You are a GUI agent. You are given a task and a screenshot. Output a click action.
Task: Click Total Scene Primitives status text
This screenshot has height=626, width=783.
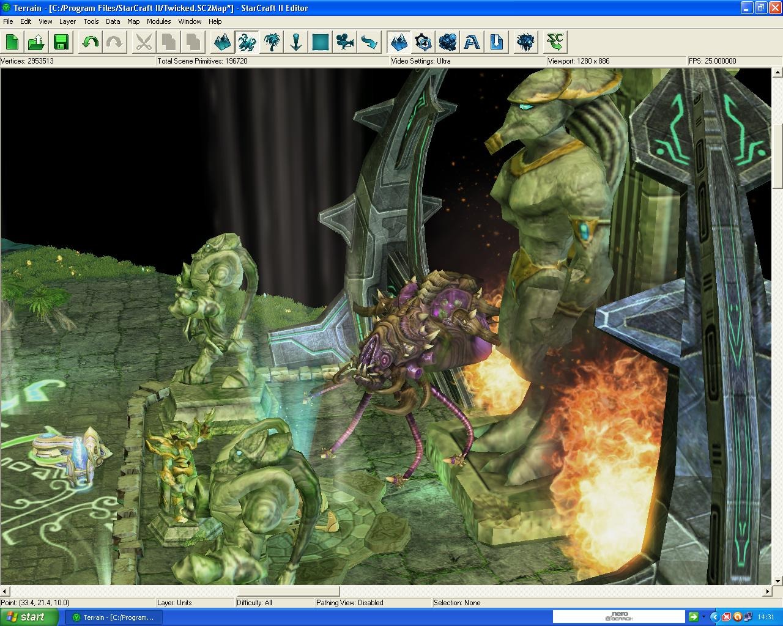[x=202, y=61]
